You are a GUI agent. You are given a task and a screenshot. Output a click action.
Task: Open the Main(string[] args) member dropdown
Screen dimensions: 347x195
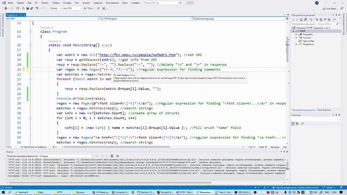click(x=239, y=19)
